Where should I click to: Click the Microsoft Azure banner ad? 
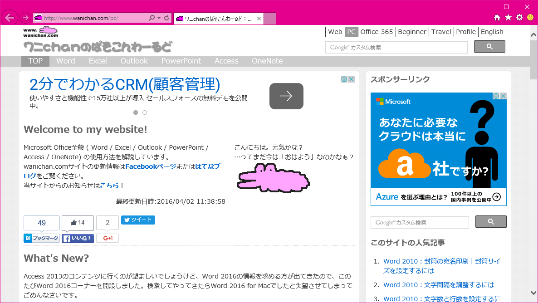439,149
